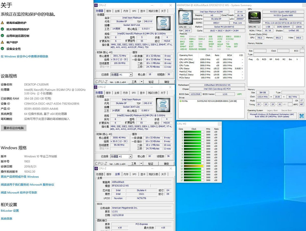Viewport: 306px width, 231px height.
Task: Open 在 Windows 安全中心中查看详细信息 link
Action: coord(24,56)
